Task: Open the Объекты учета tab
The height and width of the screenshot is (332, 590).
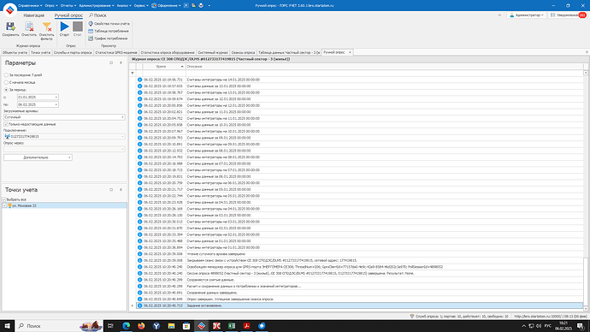Action: pyautogui.click(x=15, y=52)
